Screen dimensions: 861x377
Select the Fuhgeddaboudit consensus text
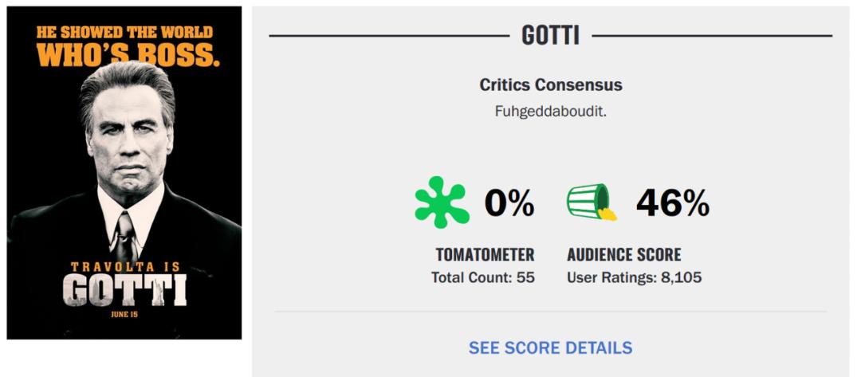tap(550, 110)
